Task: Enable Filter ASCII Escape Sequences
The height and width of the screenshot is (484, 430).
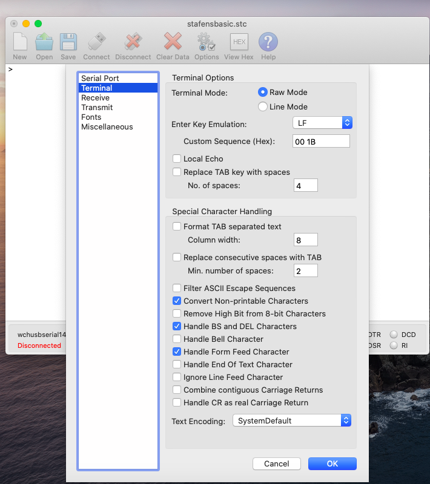Action: coord(177,289)
